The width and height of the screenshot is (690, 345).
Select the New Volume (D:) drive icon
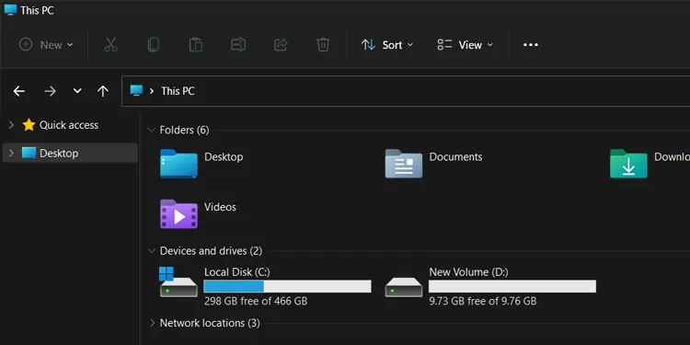point(404,286)
